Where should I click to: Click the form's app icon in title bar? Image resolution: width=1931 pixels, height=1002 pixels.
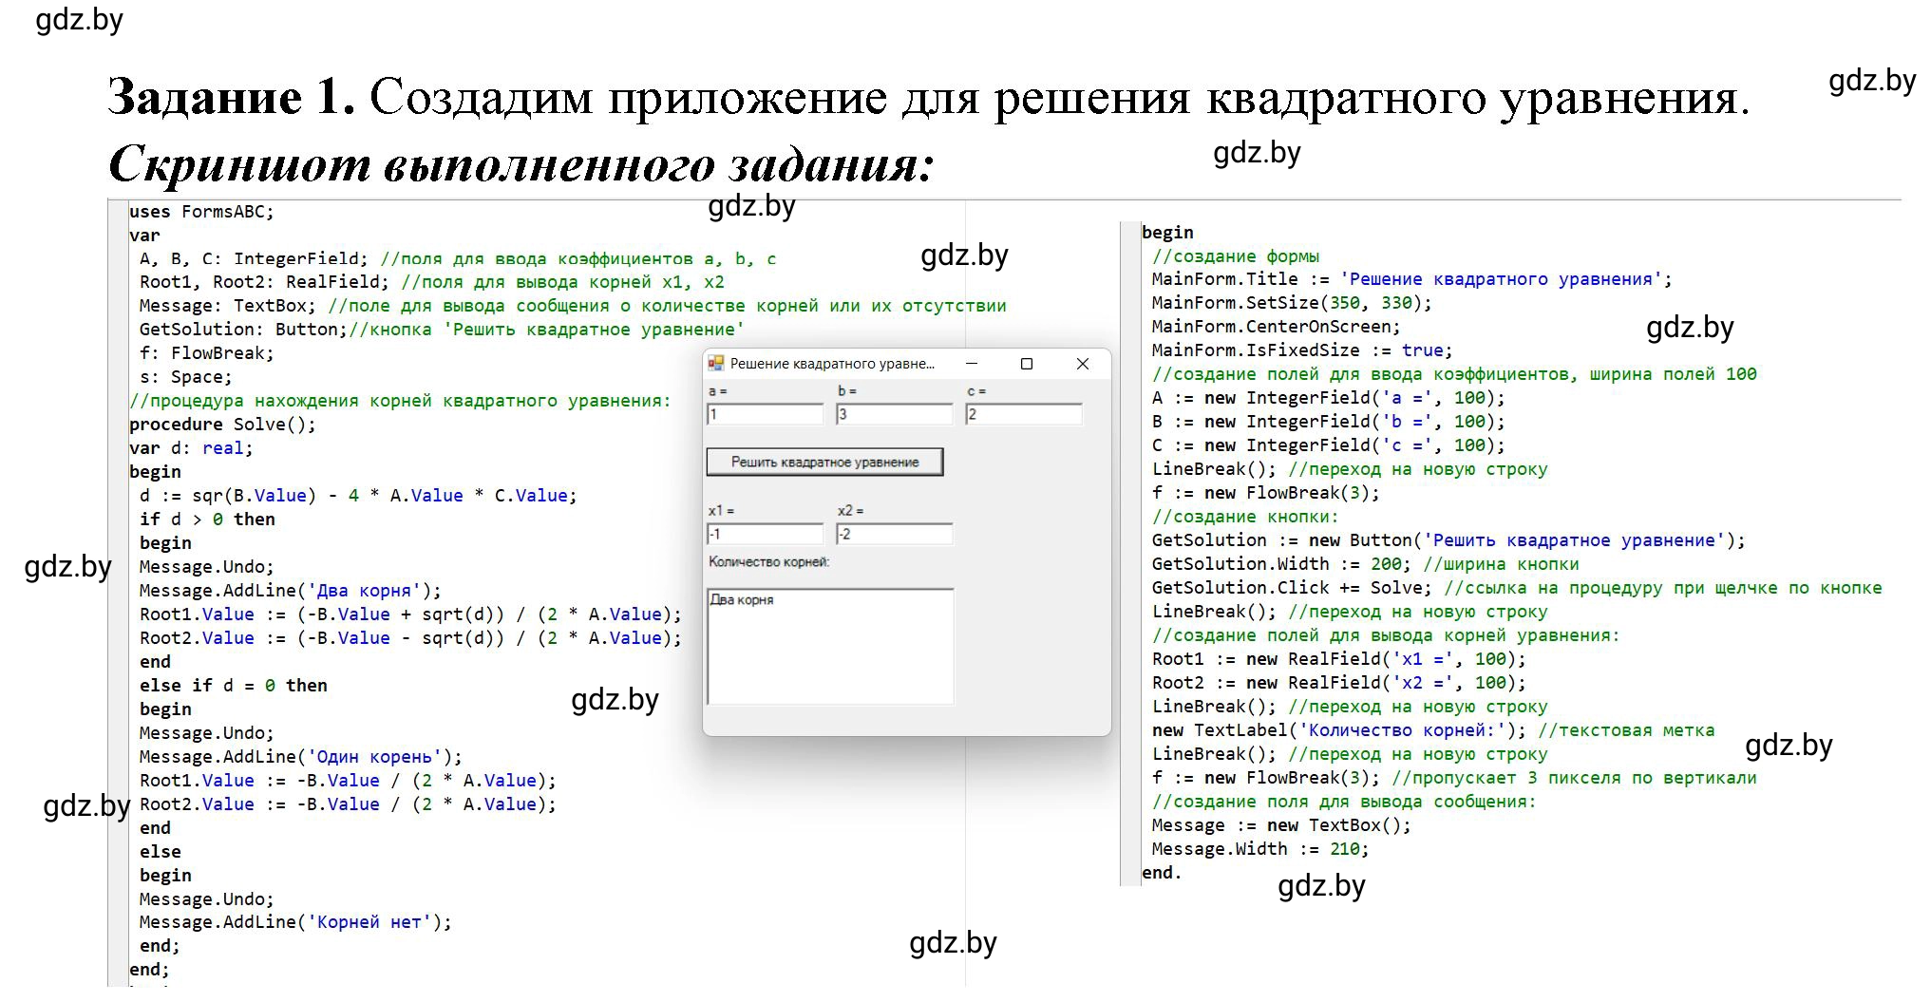pyautogui.click(x=716, y=364)
